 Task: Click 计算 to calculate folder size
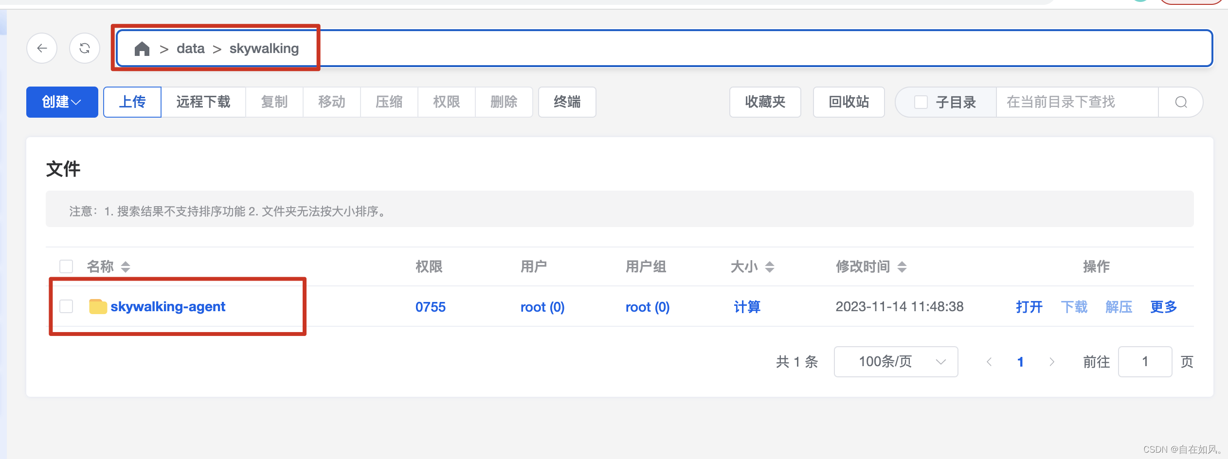(x=747, y=307)
